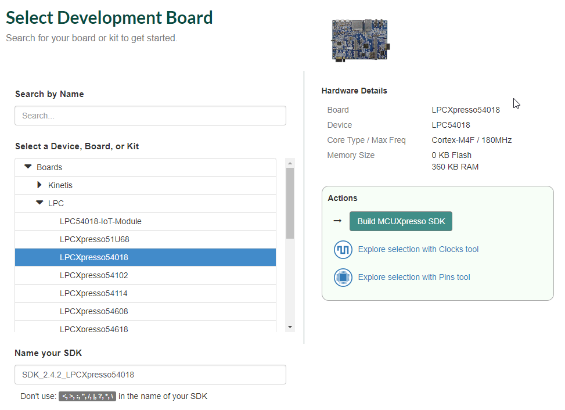Select LPCXpresso54608 board entry
The height and width of the screenshot is (410, 565).
(x=94, y=311)
